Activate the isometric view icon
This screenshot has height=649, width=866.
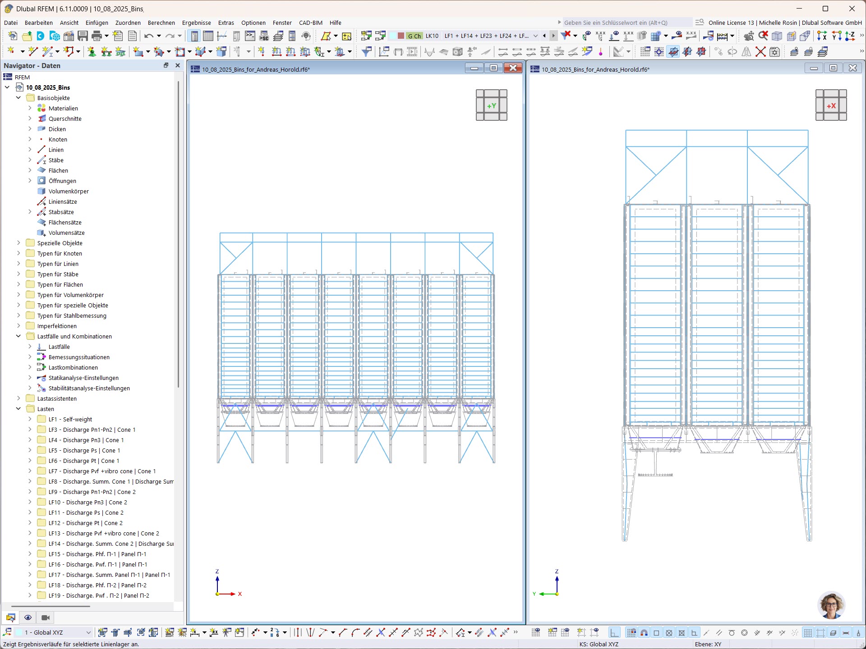[777, 36]
